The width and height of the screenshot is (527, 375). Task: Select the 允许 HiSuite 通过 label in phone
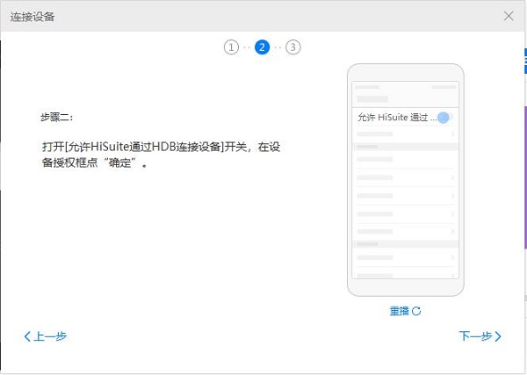(397, 118)
